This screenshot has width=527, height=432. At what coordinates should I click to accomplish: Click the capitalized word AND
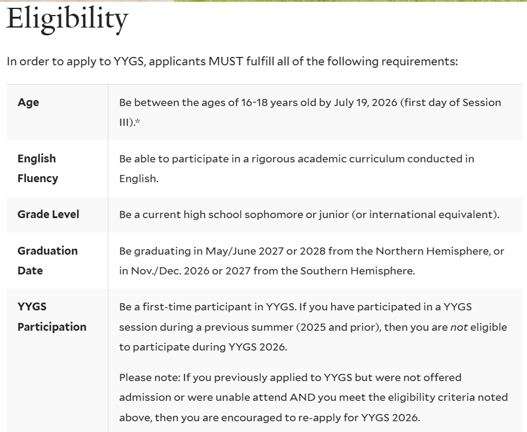click(x=302, y=397)
